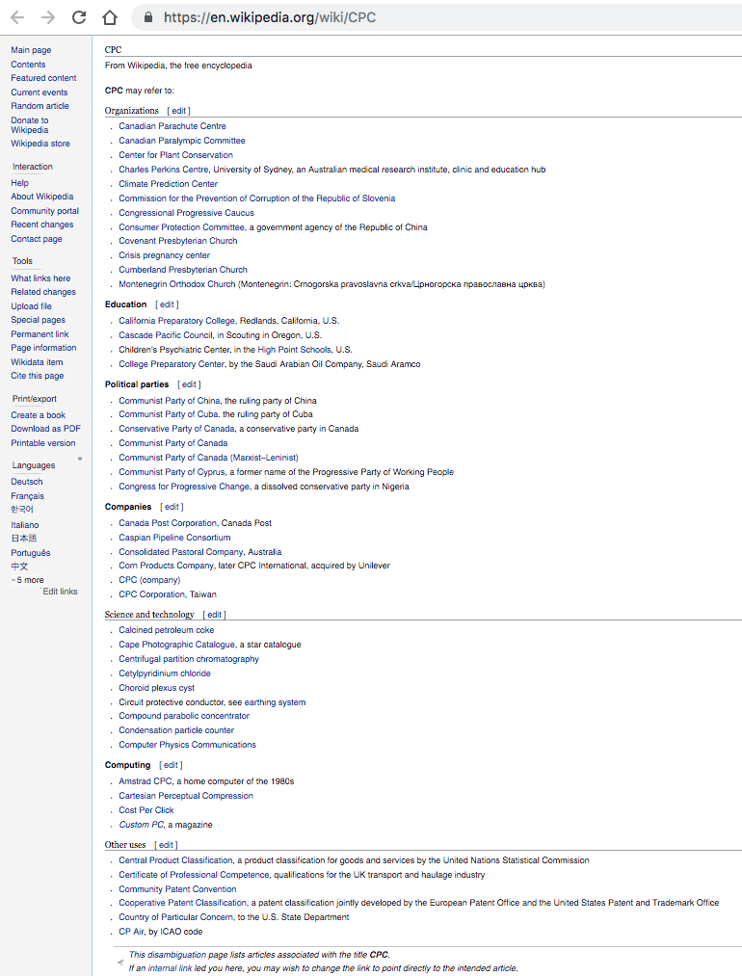This screenshot has width=742, height=976.
Task: Go to the browser home icon
Action: (110, 17)
